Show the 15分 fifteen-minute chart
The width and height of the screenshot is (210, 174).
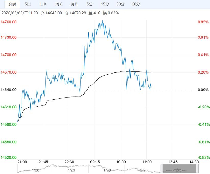click(105, 4)
